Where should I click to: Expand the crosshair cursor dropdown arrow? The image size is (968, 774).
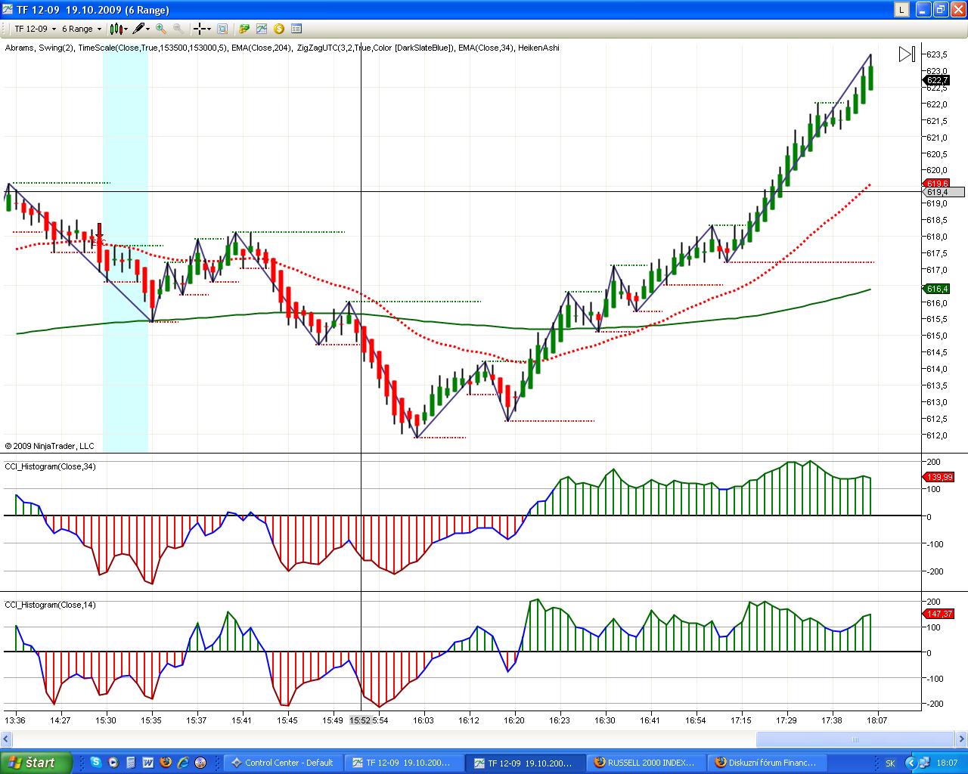point(209,29)
